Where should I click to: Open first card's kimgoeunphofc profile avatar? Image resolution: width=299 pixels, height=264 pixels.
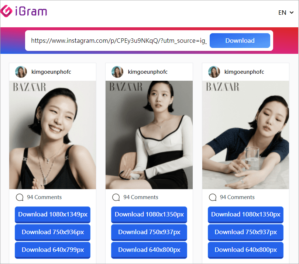coord(21,72)
